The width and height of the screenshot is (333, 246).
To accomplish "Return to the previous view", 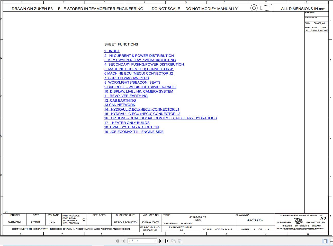I will (x=174, y=241).
